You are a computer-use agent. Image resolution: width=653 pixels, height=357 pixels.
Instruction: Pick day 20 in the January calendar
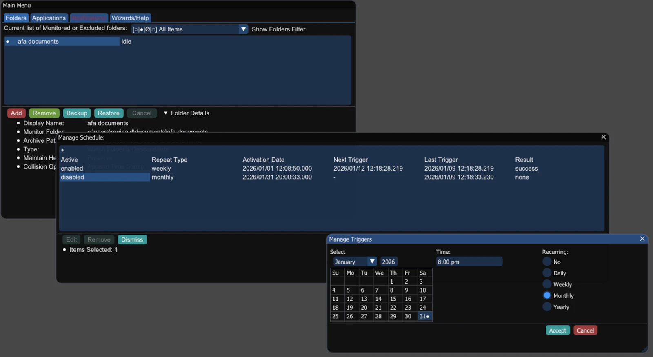[366, 308]
